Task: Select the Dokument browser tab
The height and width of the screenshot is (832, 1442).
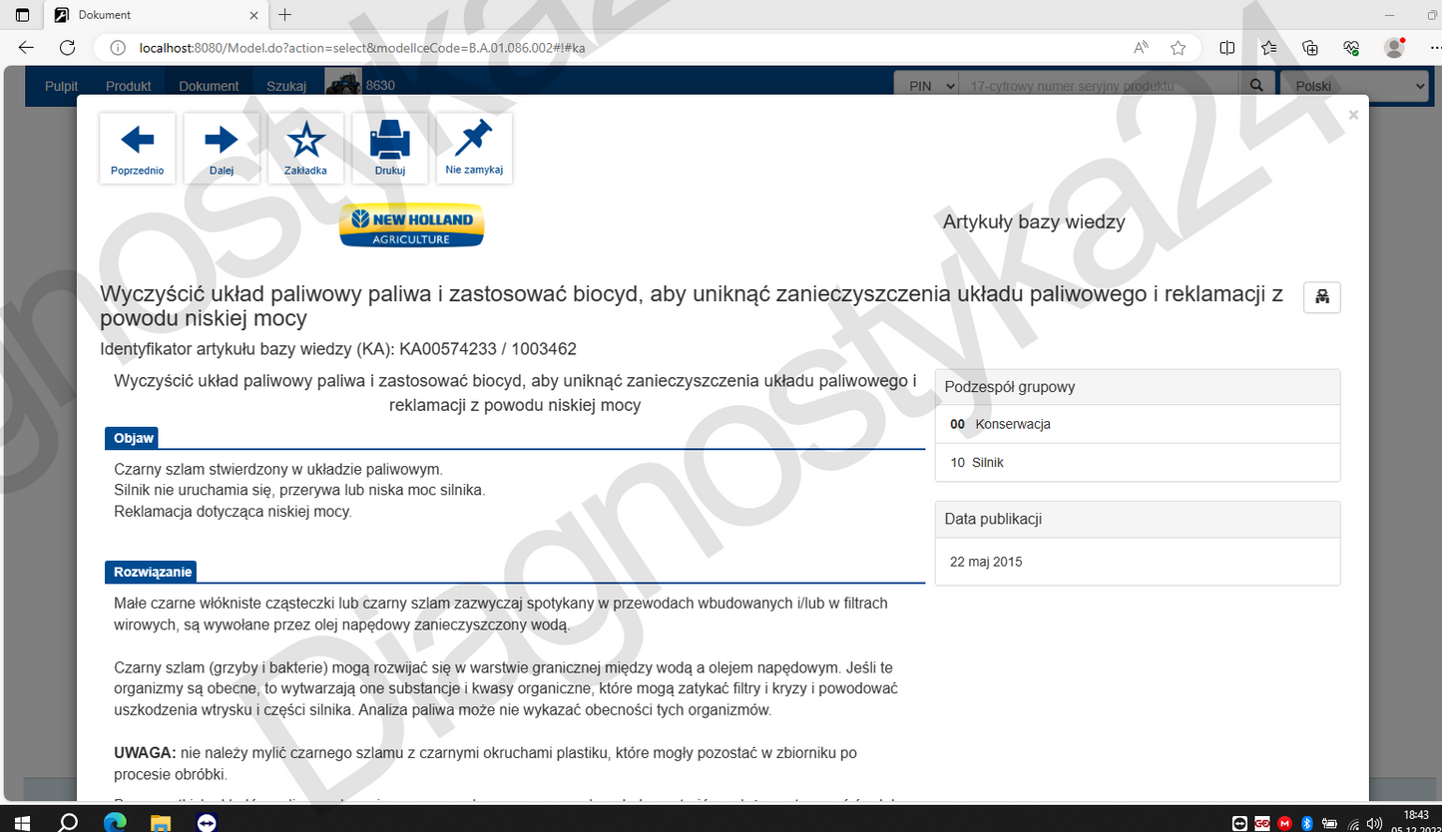Action: pos(158,15)
